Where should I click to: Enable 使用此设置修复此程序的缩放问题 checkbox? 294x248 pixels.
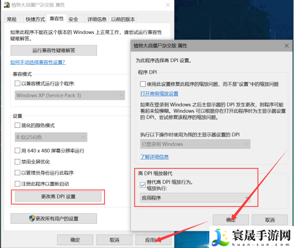coord(143,84)
